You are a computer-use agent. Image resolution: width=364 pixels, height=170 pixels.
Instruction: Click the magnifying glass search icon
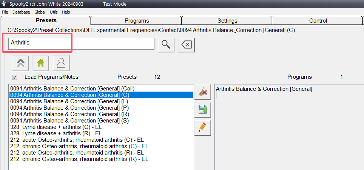click(167, 44)
